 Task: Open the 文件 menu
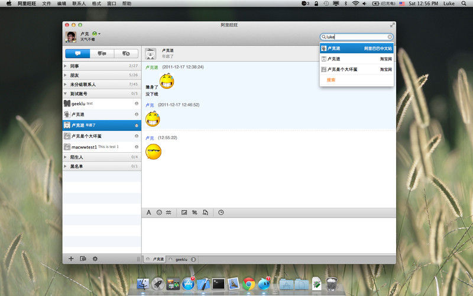pos(46,4)
